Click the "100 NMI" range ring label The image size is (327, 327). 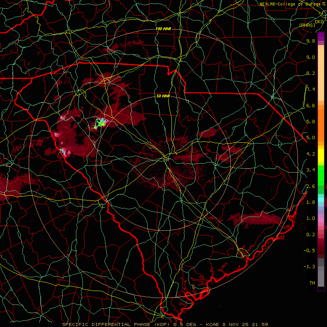(163, 29)
